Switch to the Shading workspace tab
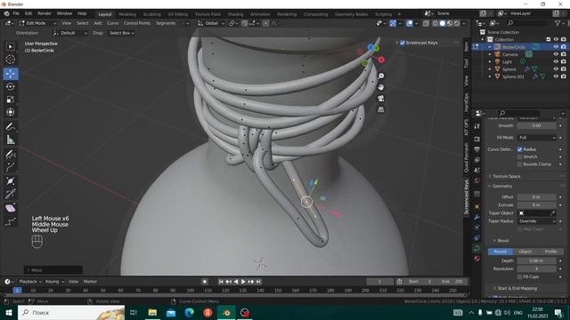570x320 pixels. point(235,14)
